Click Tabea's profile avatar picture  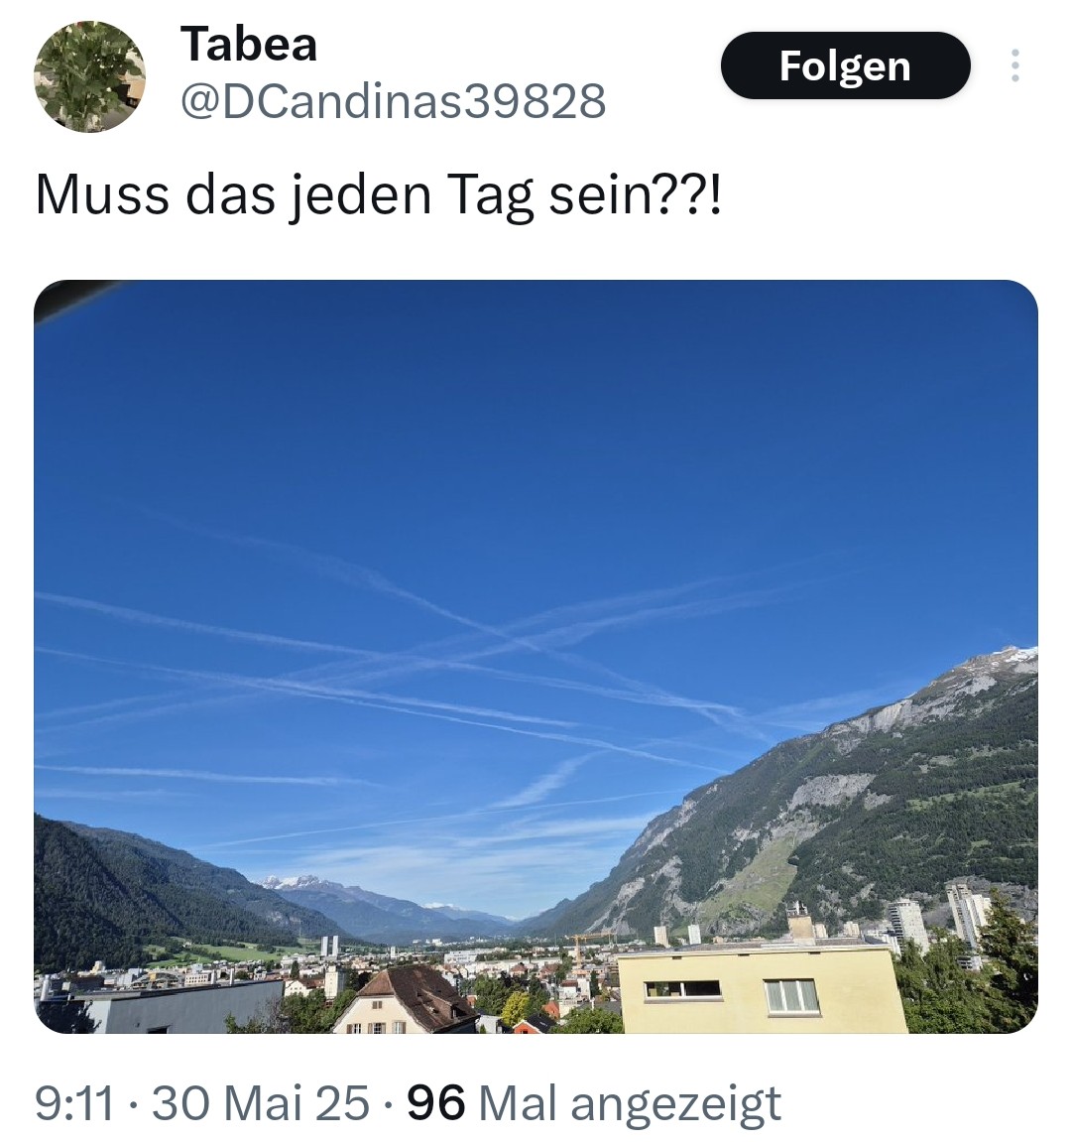tap(89, 76)
